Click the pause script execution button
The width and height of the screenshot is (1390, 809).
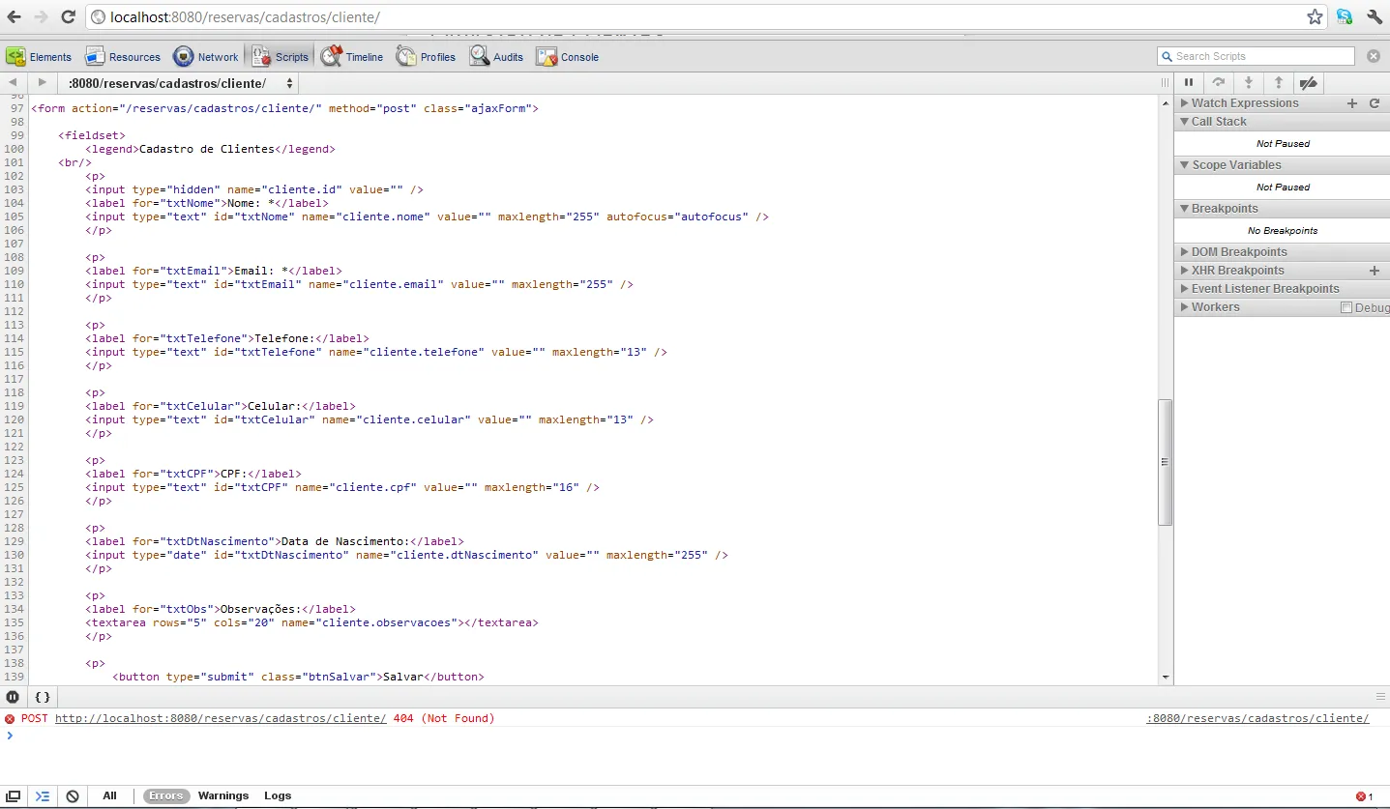pos(1189,83)
